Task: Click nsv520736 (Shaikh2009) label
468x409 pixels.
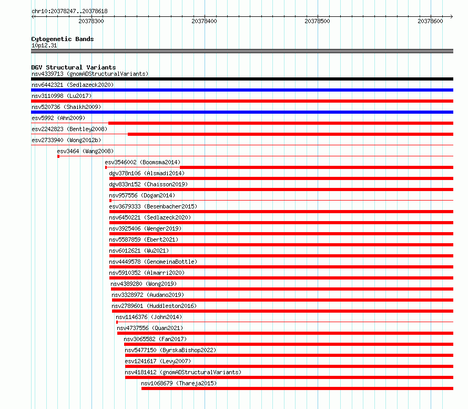Action: [66, 107]
